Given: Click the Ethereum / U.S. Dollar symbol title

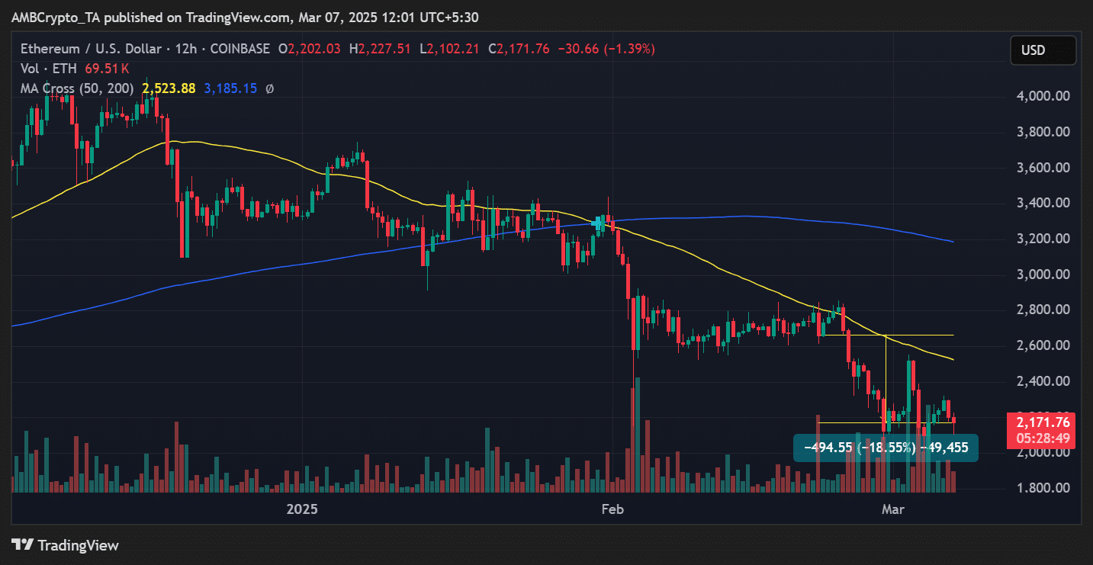Looking at the screenshot, I should pyautogui.click(x=92, y=49).
